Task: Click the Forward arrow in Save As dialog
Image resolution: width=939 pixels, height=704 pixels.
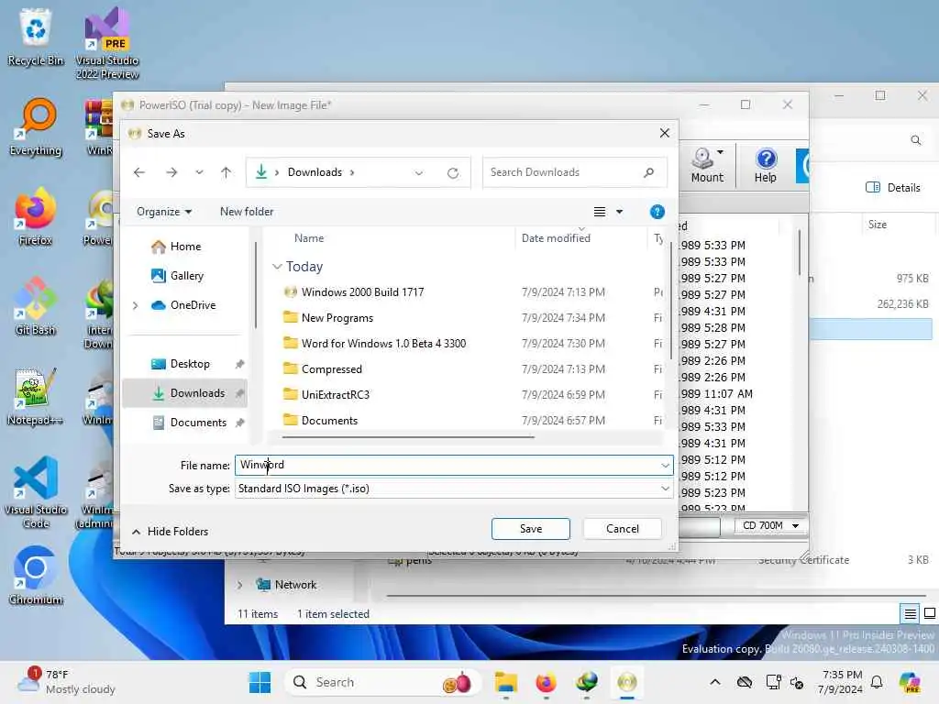Action: (171, 172)
